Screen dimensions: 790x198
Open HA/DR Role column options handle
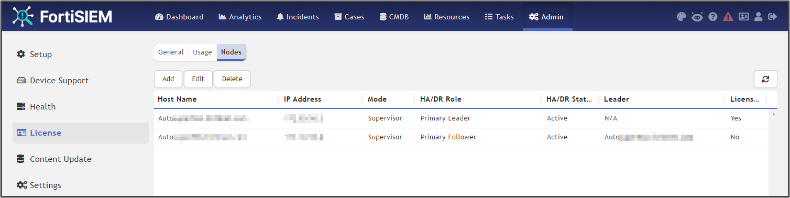tap(541, 99)
